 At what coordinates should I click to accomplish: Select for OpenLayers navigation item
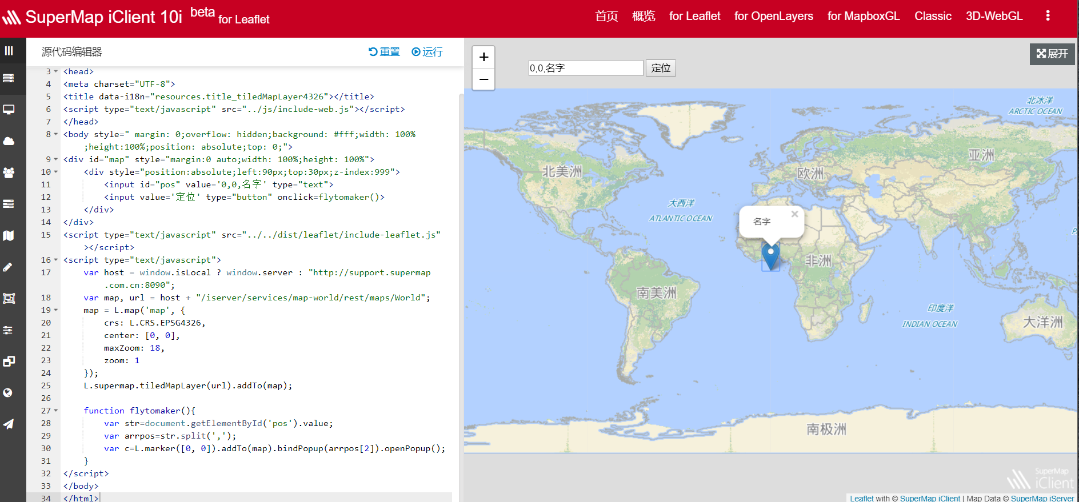[x=773, y=16]
